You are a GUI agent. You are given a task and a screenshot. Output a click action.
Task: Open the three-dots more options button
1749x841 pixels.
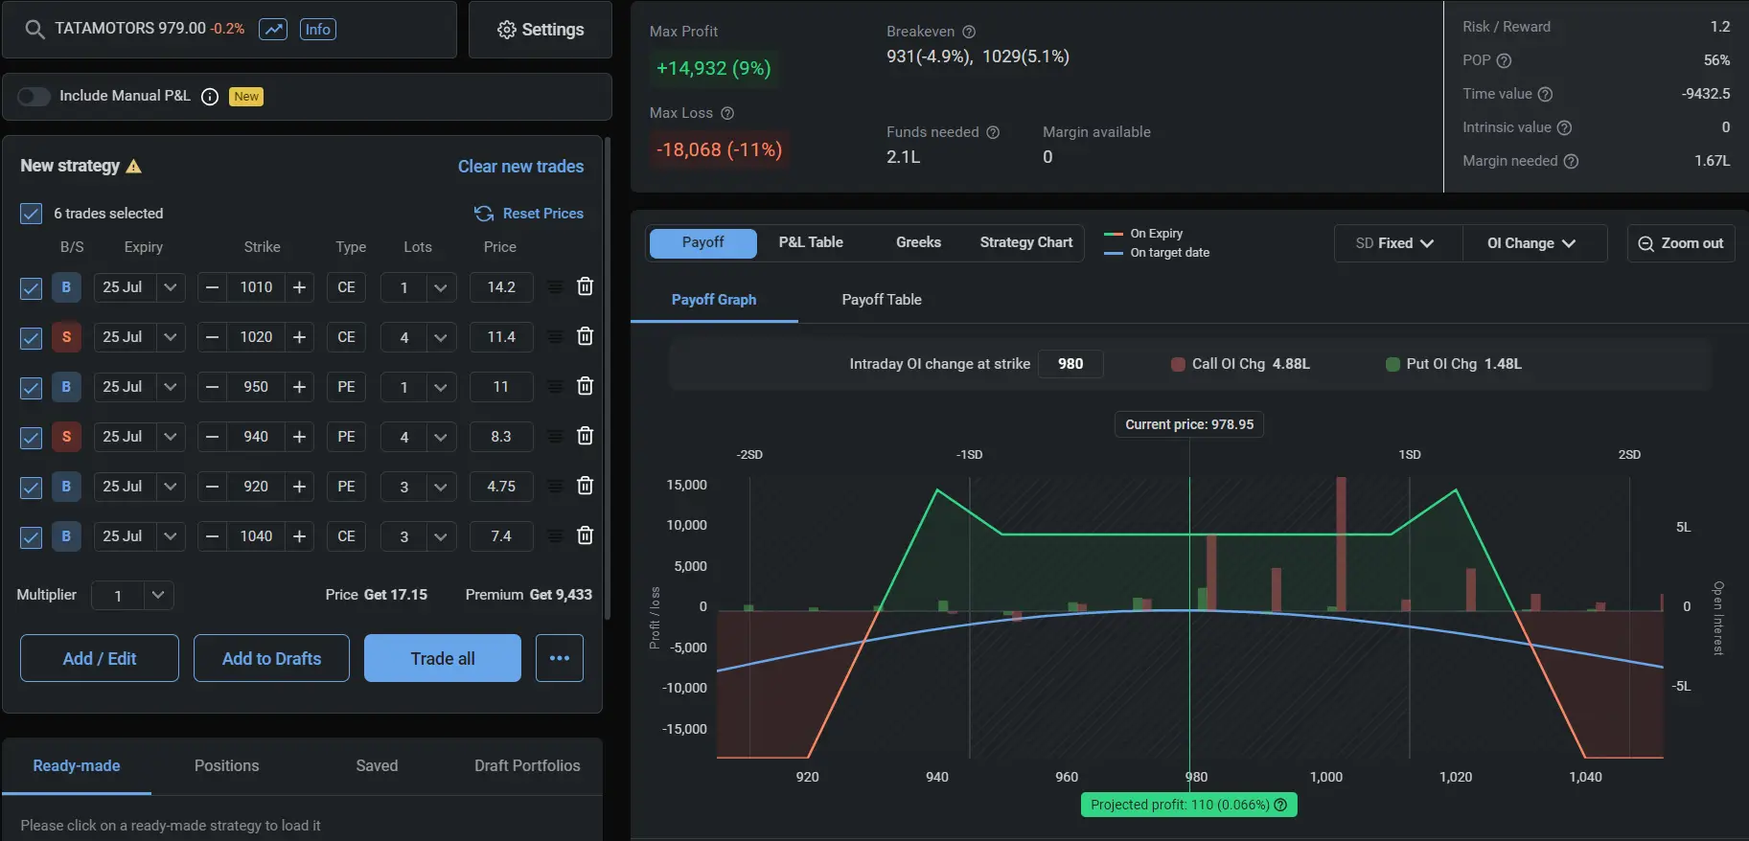click(x=560, y=658)
